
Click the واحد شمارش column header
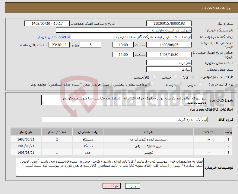(88, 132)
